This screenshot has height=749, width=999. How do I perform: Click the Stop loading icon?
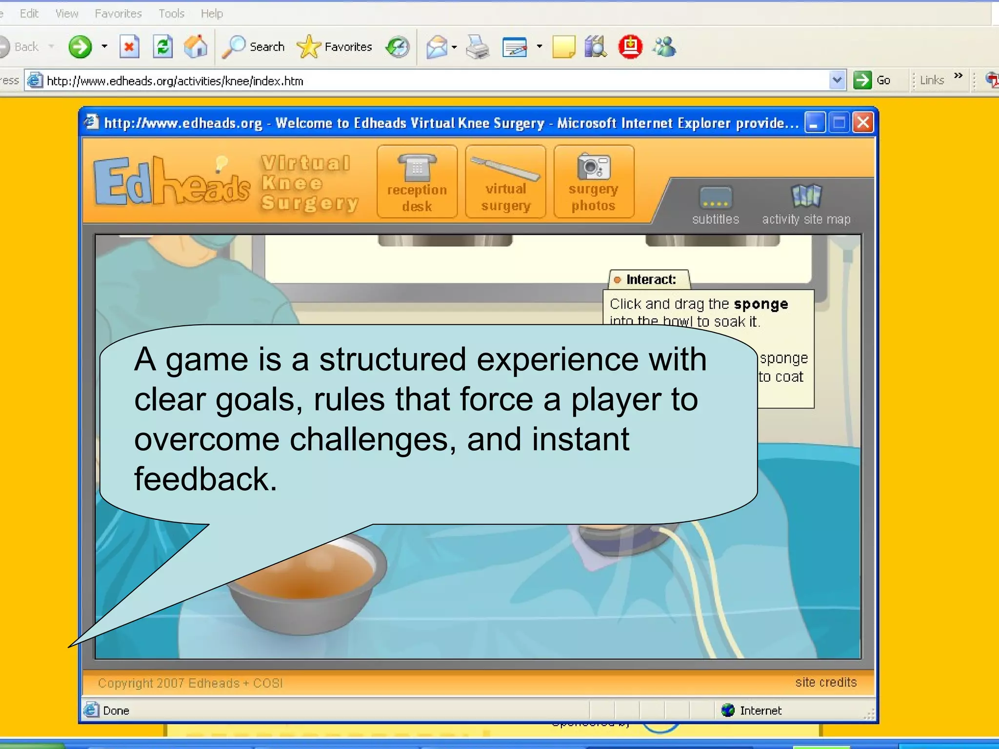click(x=129, y=47)
